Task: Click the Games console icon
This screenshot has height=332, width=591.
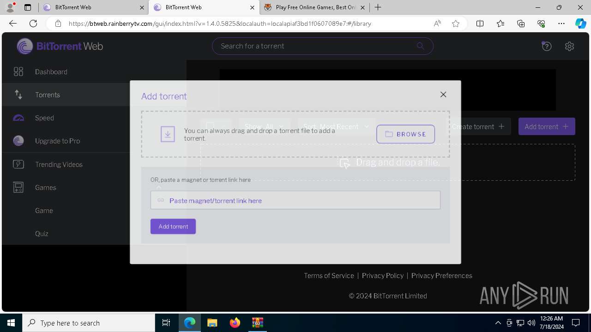Action: [x=18, y=188]
